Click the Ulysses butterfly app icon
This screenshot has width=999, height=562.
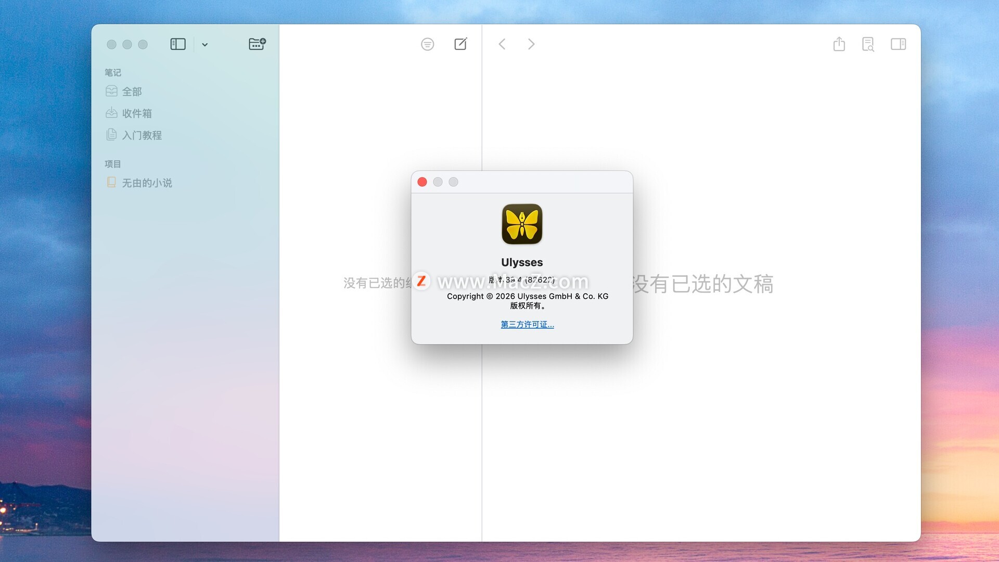(522, 224)
